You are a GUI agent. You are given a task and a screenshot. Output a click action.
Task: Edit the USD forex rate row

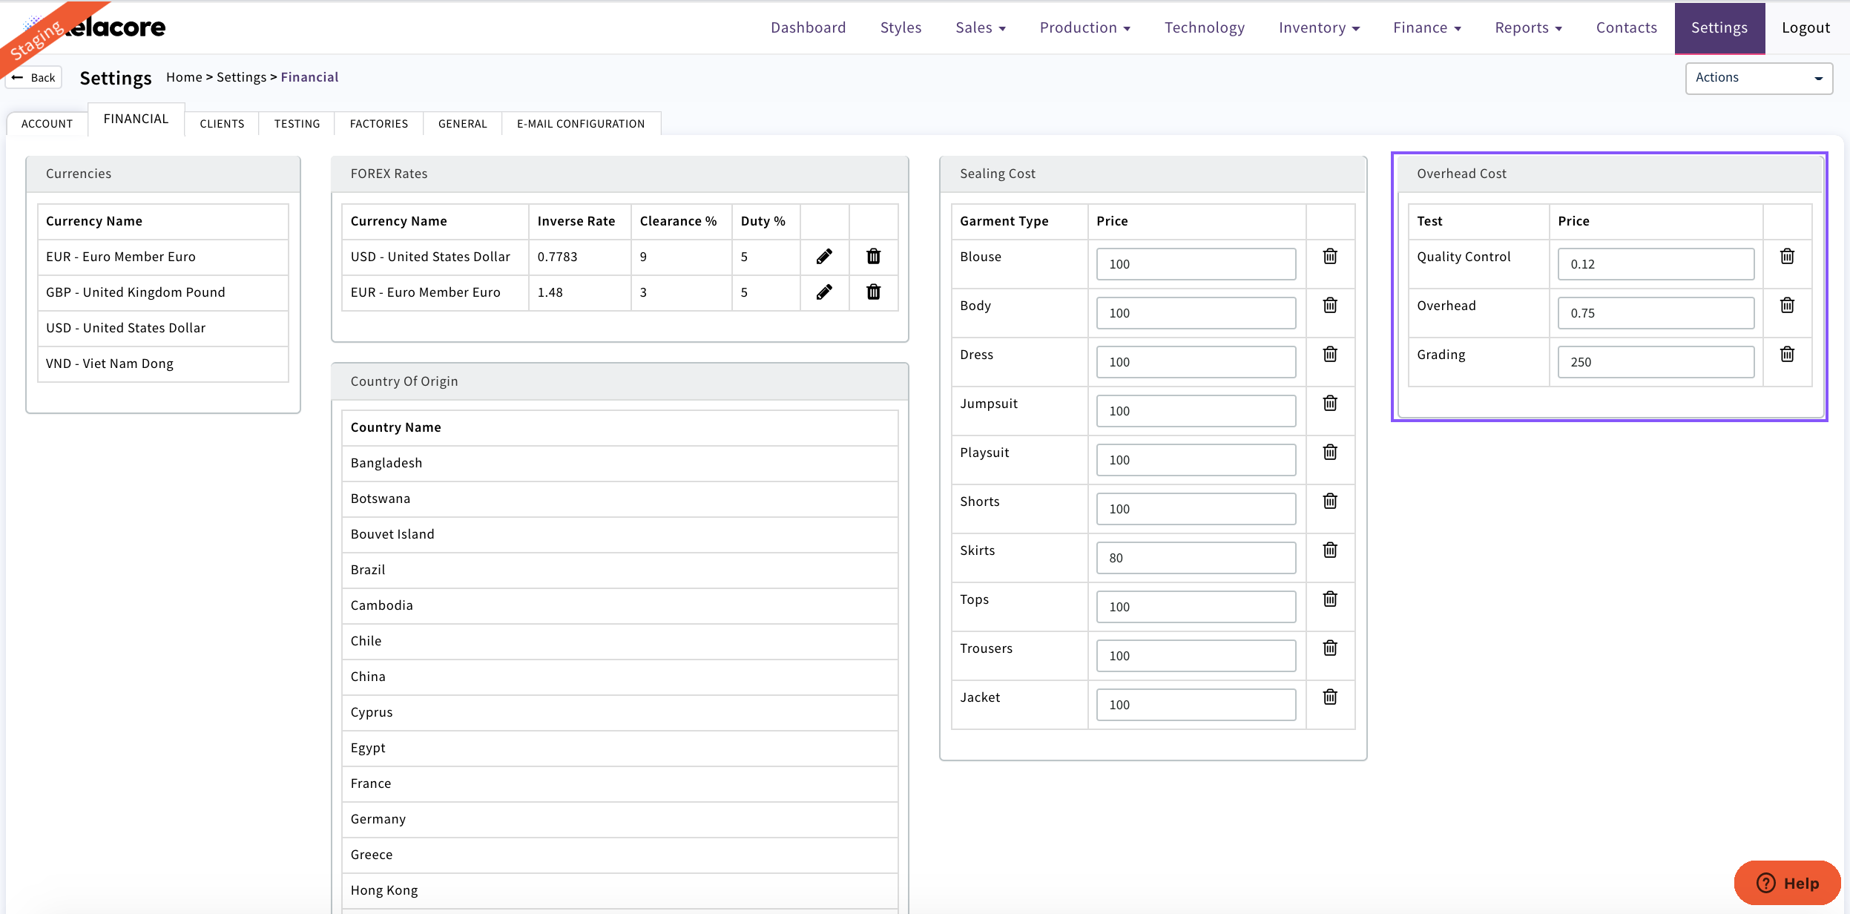click(x=824, y=257)
